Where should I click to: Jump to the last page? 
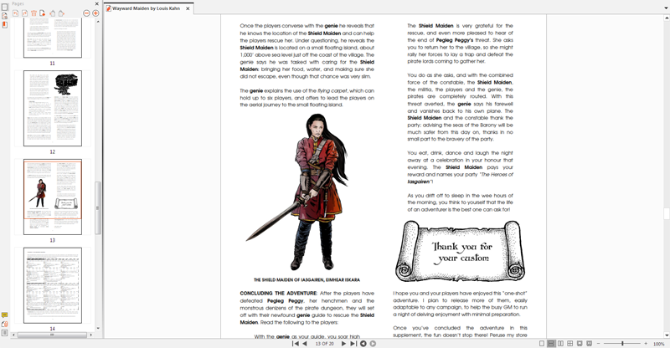[x=353, y=344]
